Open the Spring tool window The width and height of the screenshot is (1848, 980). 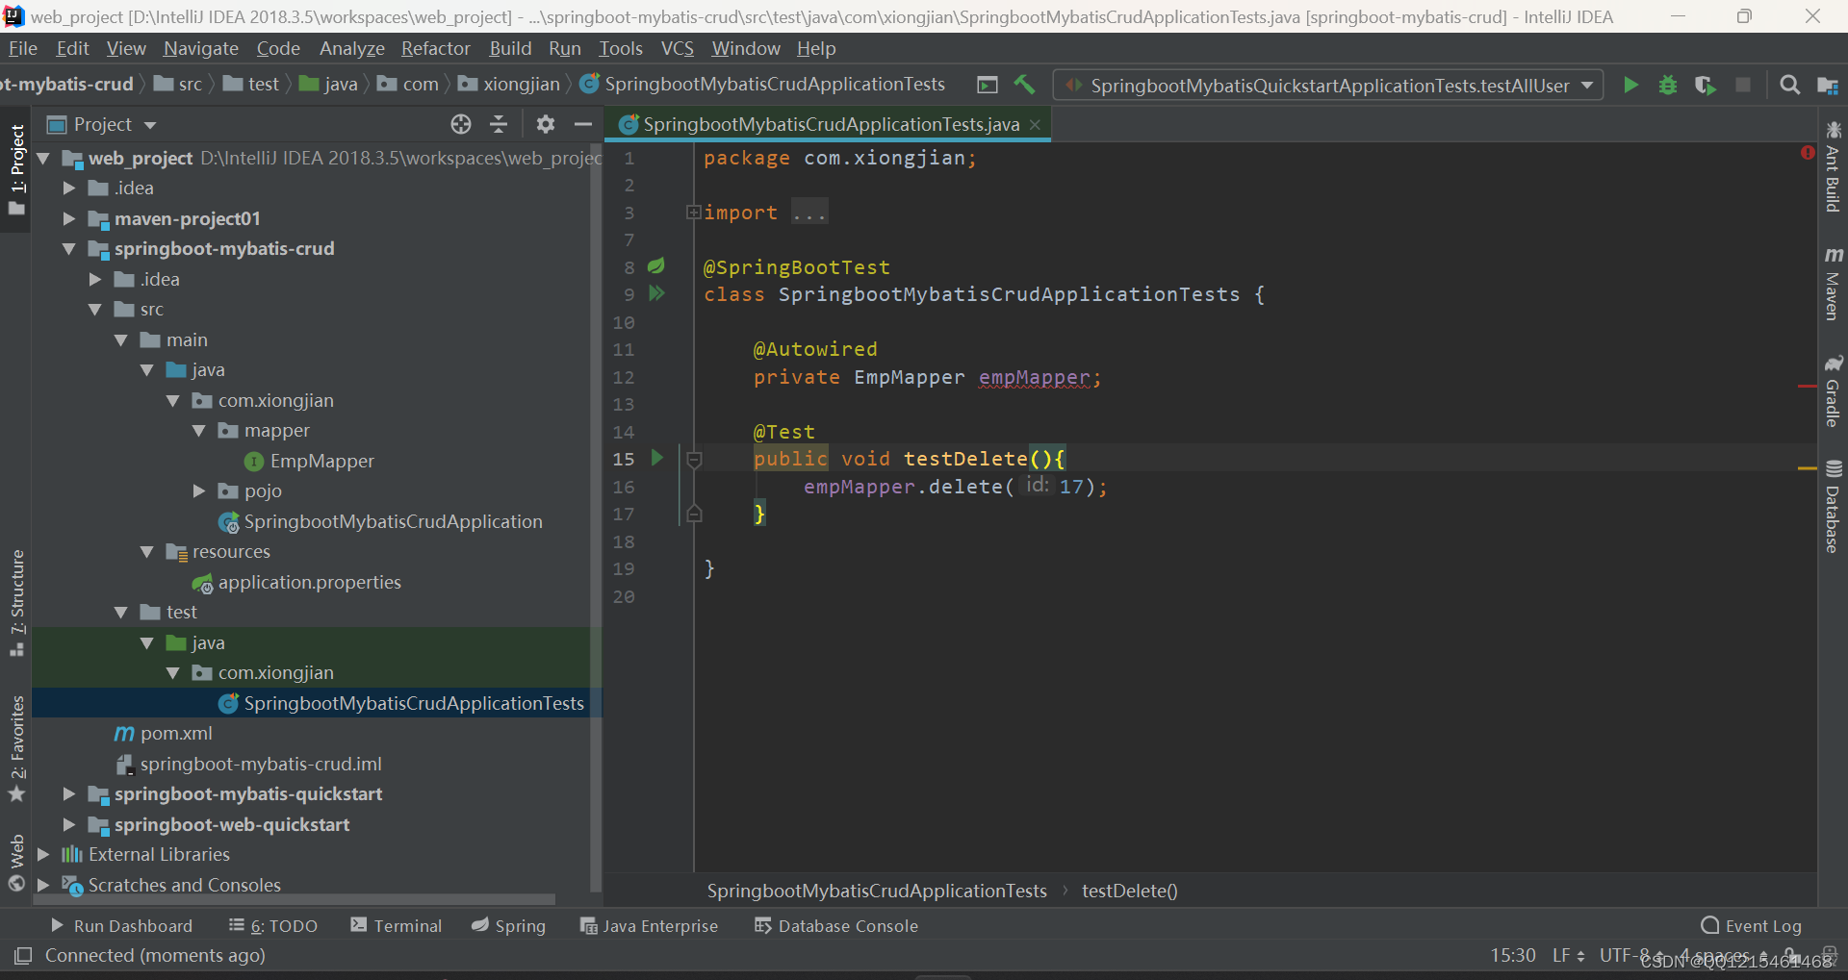(x=508, y=925)
